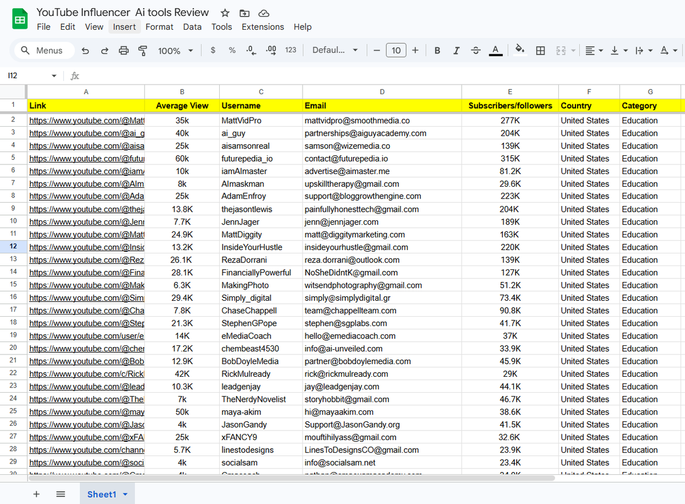Format as currency

[x=213, y=50]
